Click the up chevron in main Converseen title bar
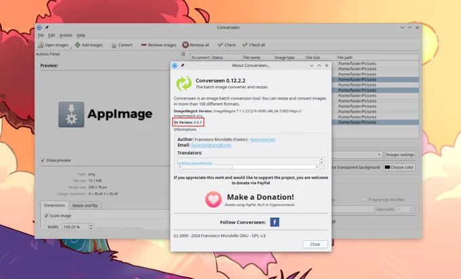The width and height of the screenshot is (461, 279). coord(409,28)
